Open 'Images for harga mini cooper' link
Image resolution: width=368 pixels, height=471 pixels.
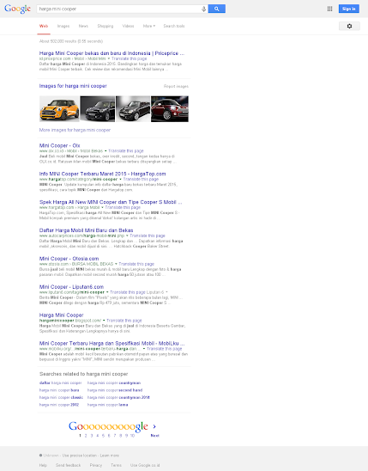tap(73, 86)
